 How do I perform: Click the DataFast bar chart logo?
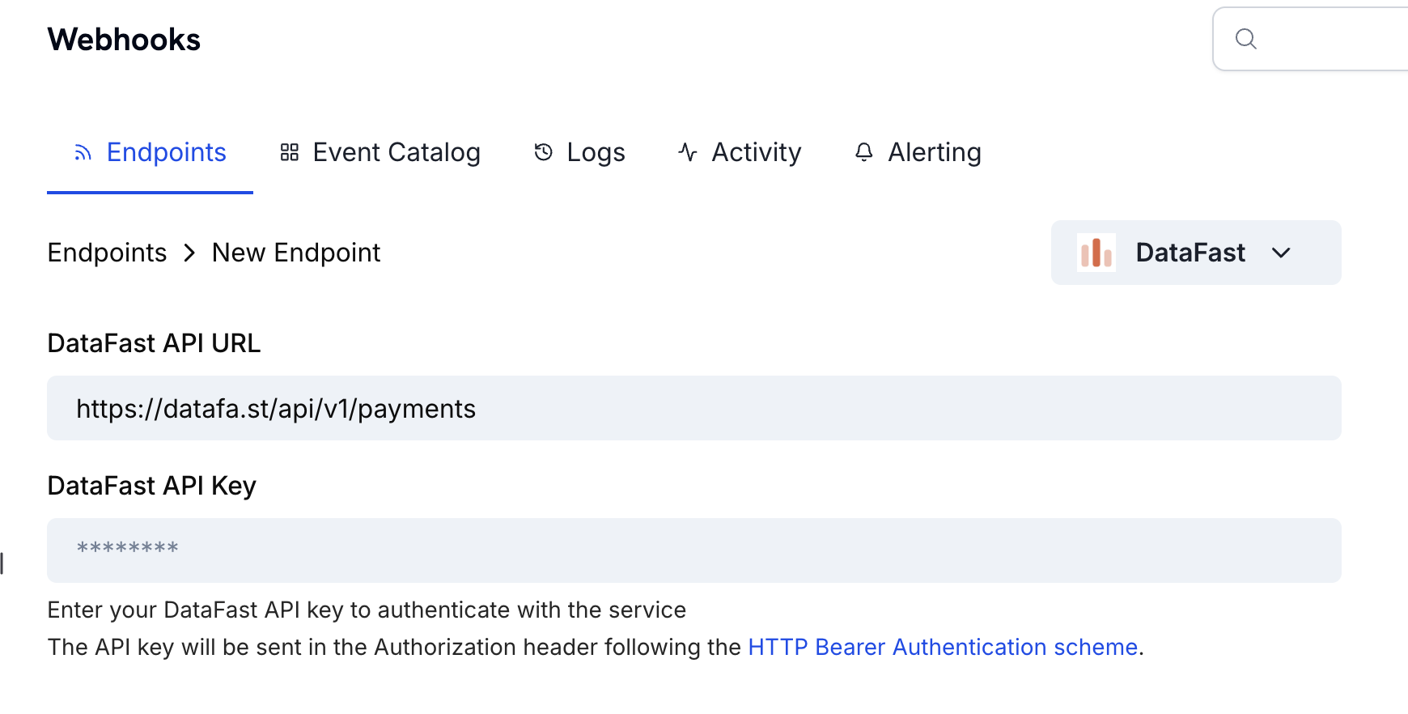pos(1096,253)
